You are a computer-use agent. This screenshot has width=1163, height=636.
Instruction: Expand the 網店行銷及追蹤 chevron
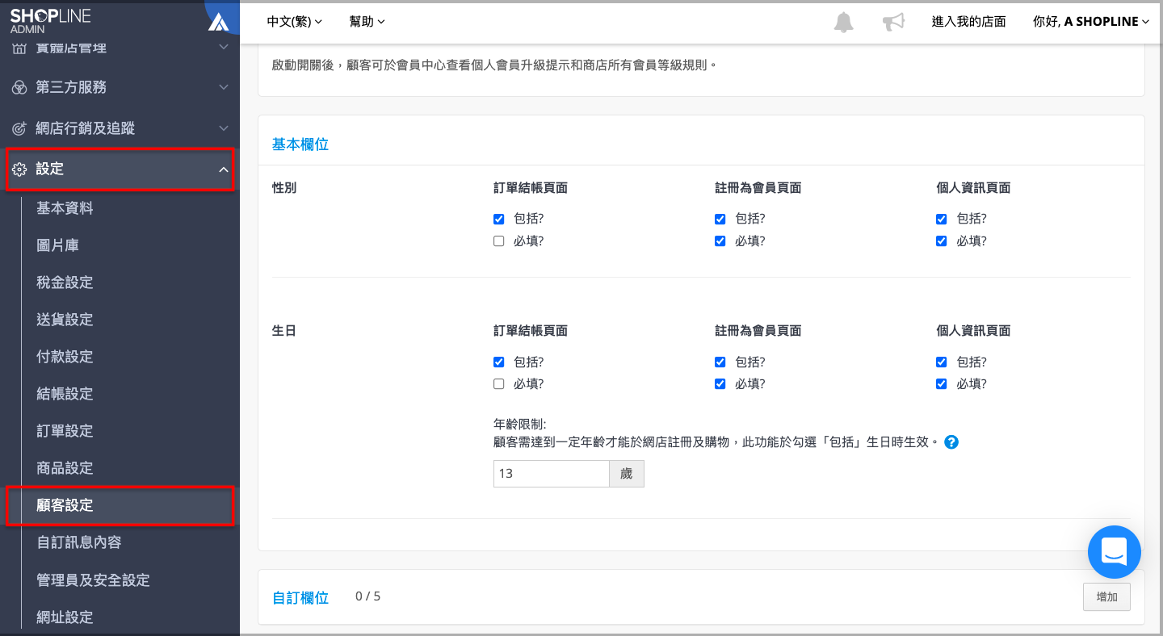[224, 128]
